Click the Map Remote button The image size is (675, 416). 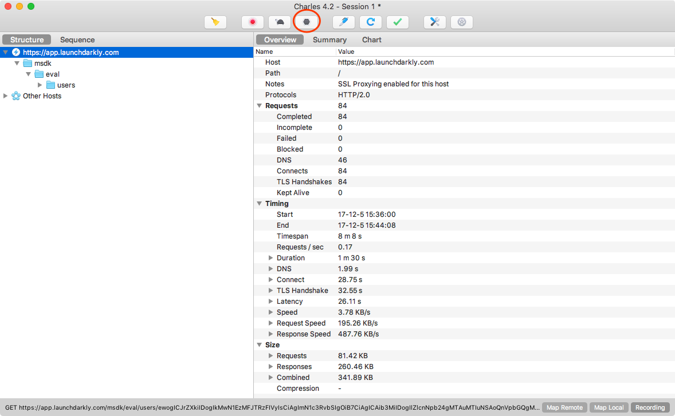564,407
